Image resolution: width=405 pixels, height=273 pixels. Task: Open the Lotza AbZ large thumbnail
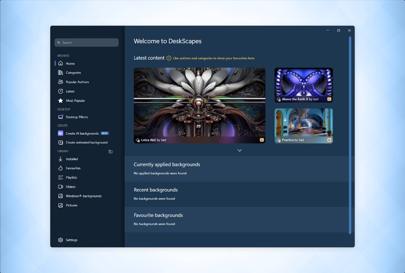pyautogui.click(x=199, y=106)
